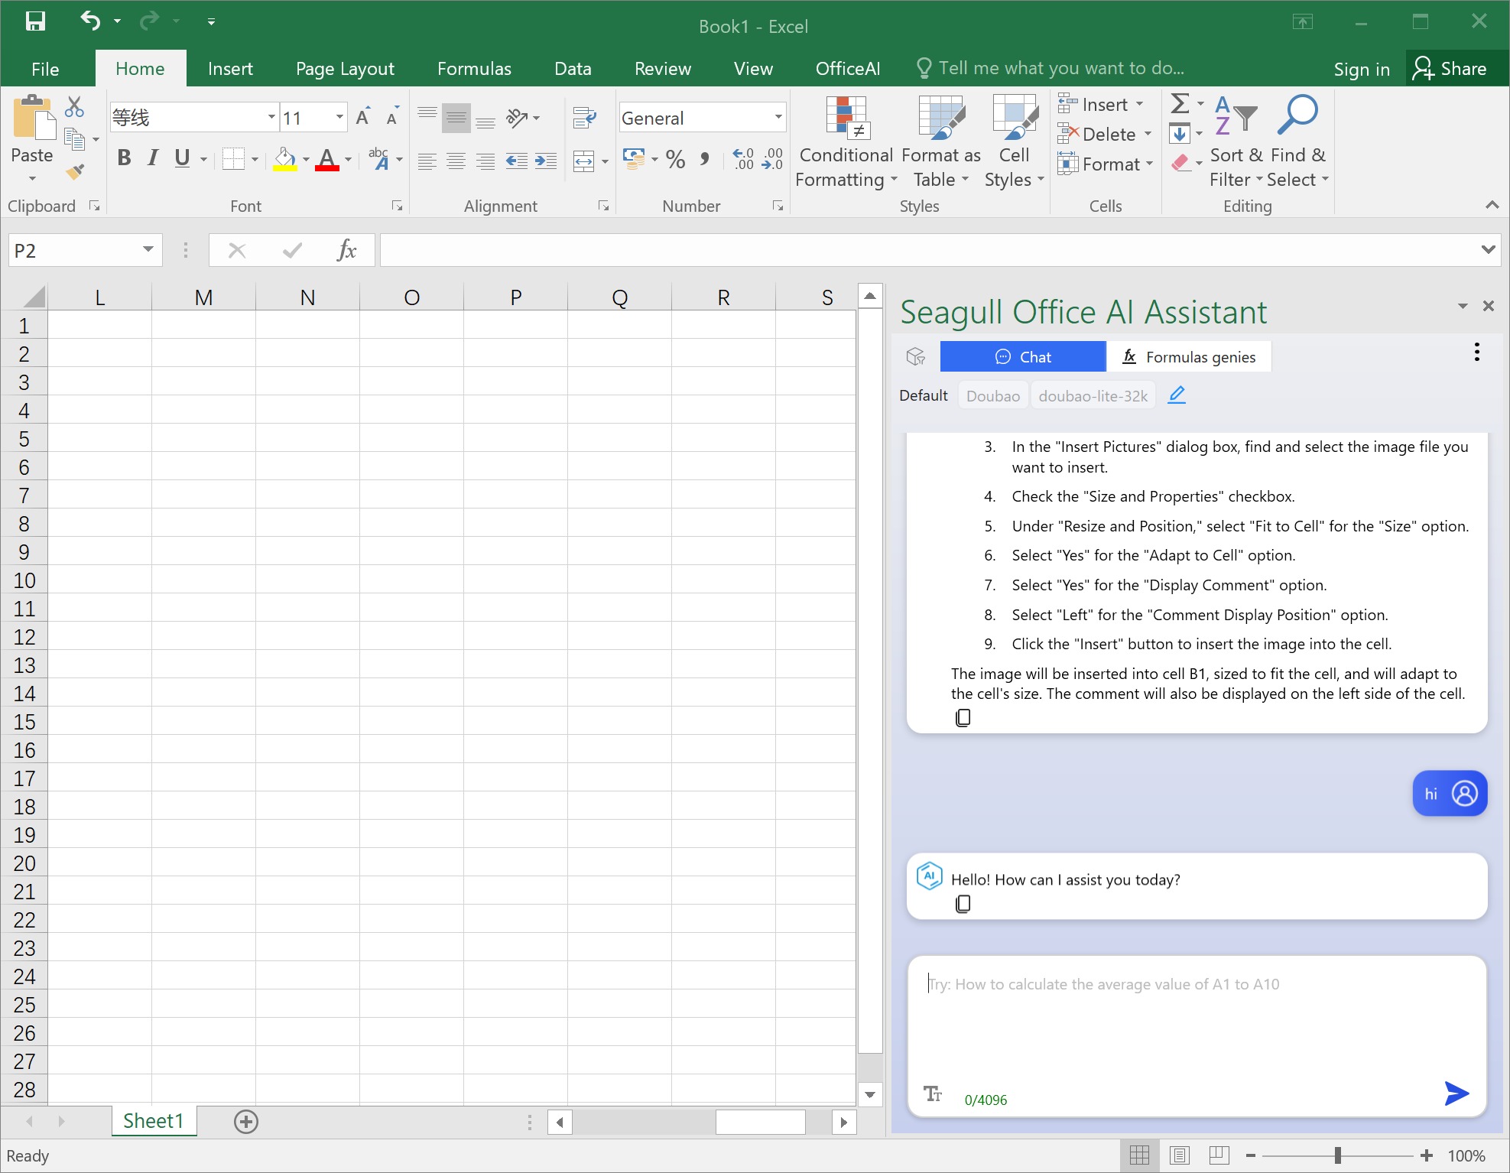Click Increase Decimal icon
Viewport: 1510px width, 1173px height.
click(x=743, y=159)
